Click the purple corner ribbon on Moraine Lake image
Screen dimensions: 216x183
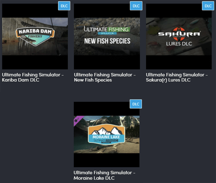click(78, 120)
